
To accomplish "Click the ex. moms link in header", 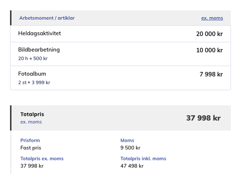I will pyautogui.click(x=212, y=18).
